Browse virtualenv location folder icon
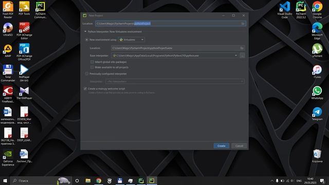 (242, 48)
